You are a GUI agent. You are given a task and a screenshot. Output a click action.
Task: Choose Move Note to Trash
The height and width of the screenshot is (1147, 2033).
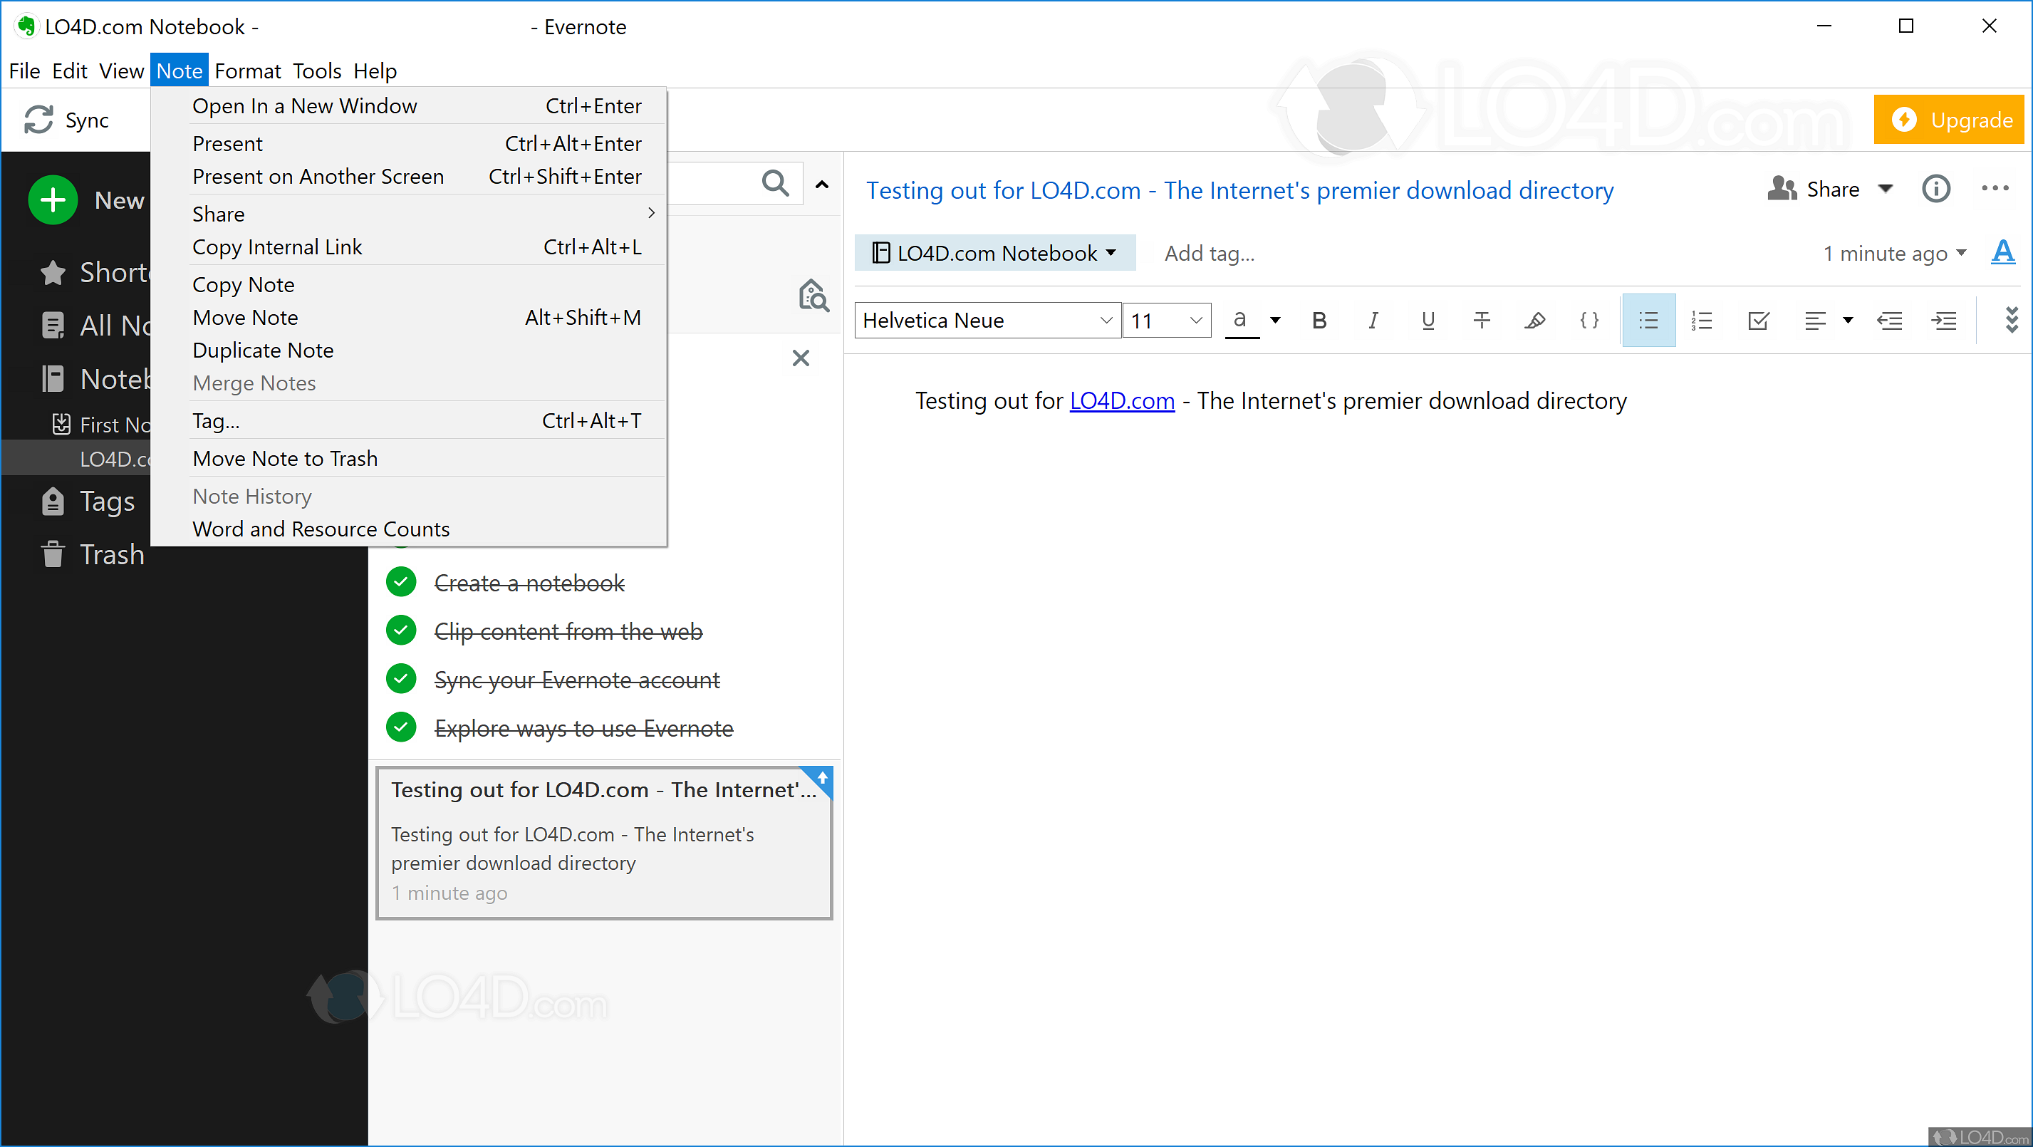[408, 459]
